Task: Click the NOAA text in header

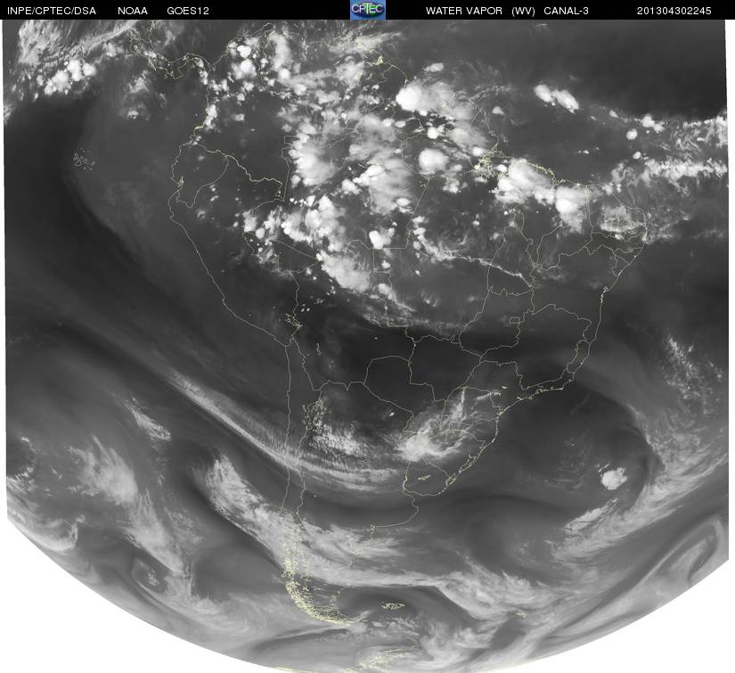Action: coord(133,11)
